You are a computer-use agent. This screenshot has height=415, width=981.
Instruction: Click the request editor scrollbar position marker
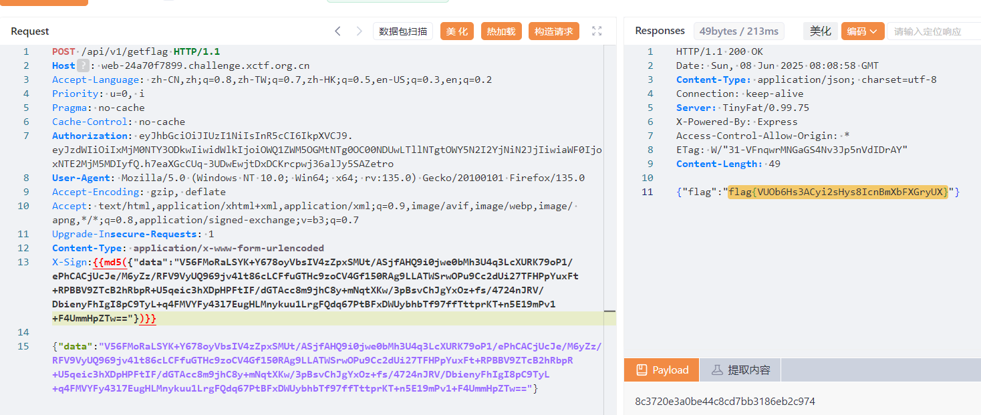[609, 311]
